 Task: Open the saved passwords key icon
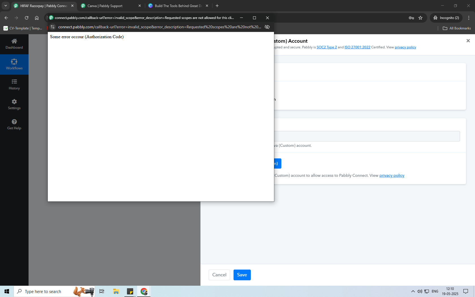[411, 18]
